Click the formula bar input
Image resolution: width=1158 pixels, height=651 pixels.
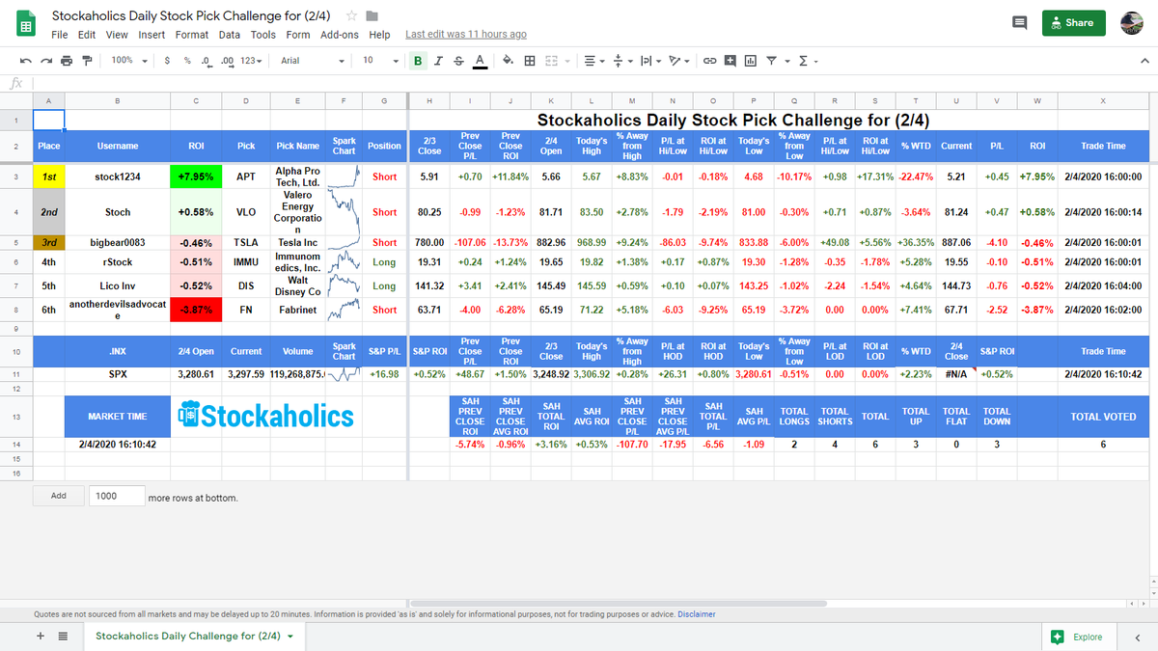(x=593, y=83)
